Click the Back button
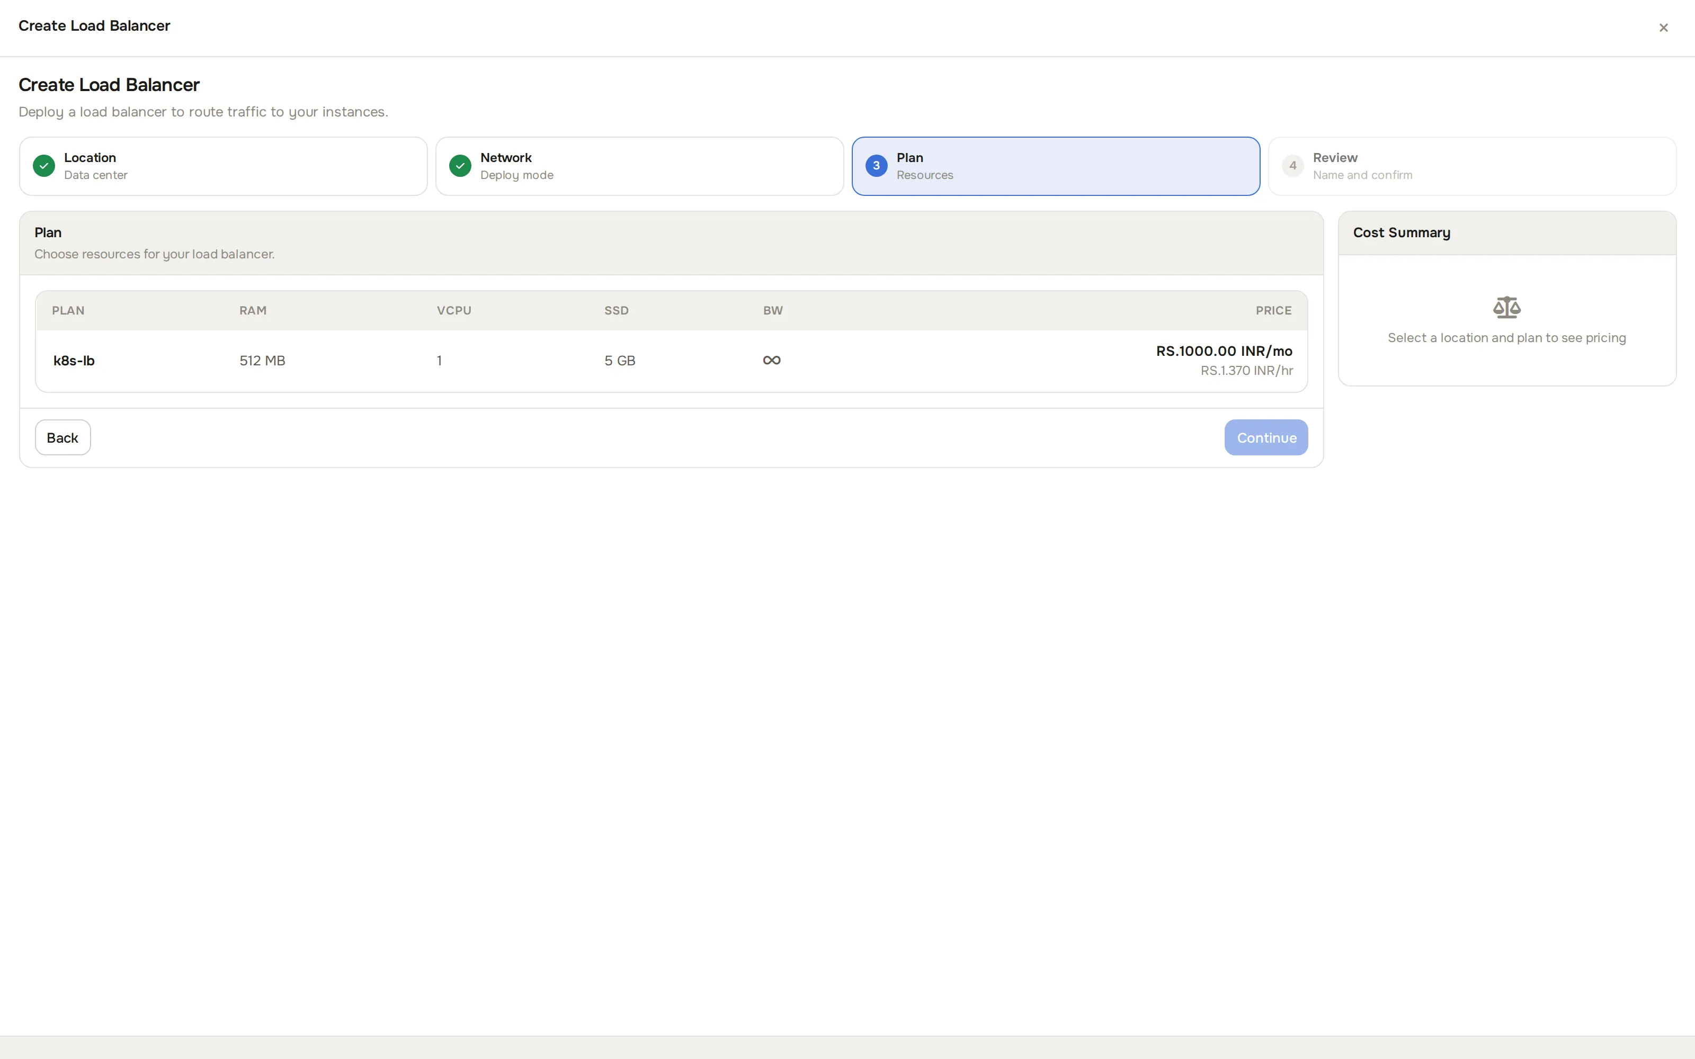This screenshot has width=1695, height=1059. [63, 438]
